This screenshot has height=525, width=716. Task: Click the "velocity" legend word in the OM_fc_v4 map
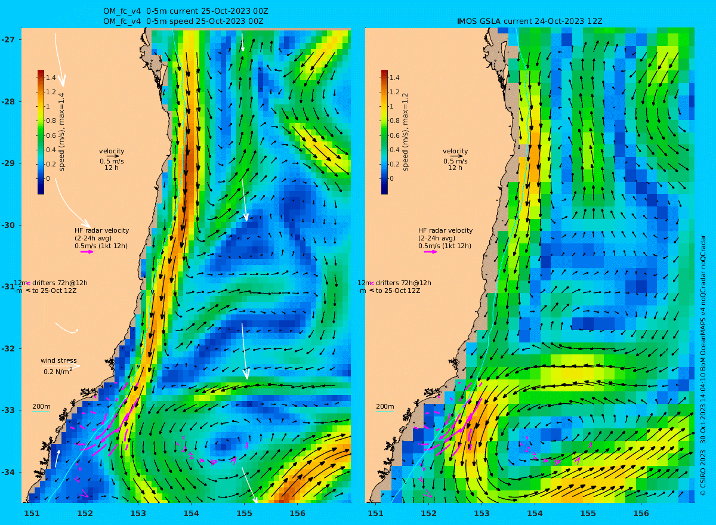point(112,151)
